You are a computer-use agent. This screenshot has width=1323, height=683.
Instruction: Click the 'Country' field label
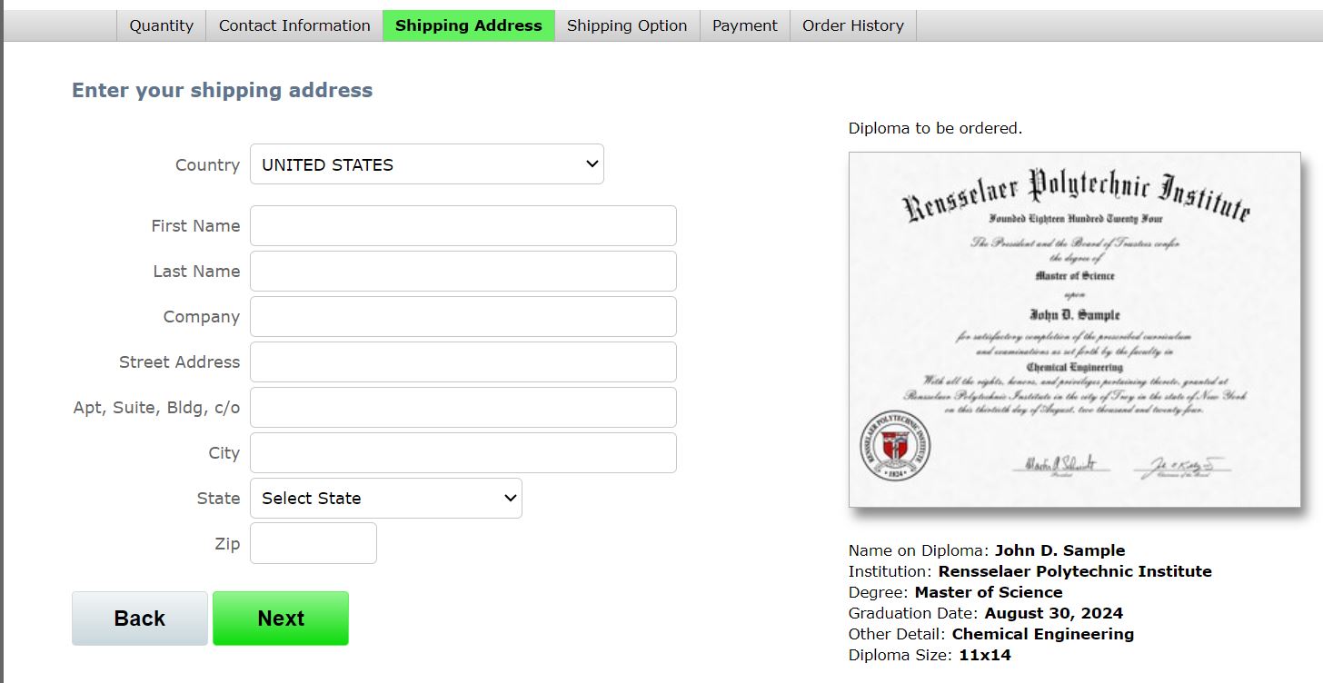coord(207,164)
